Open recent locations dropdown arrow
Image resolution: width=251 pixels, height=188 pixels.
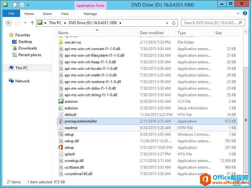coord(25,23)
